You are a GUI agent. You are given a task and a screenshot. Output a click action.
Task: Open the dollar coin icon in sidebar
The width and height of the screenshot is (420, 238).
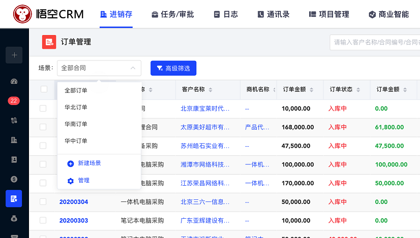tap(14, 179)
